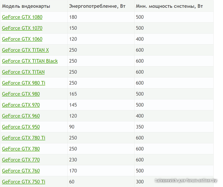Screen dimensions: 223x187
Task: Click the Модель видеокарты column header
Action: [26, 6]
